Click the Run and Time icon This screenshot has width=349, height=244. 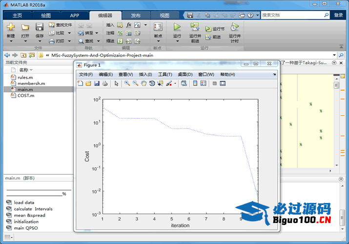(234, 27)
